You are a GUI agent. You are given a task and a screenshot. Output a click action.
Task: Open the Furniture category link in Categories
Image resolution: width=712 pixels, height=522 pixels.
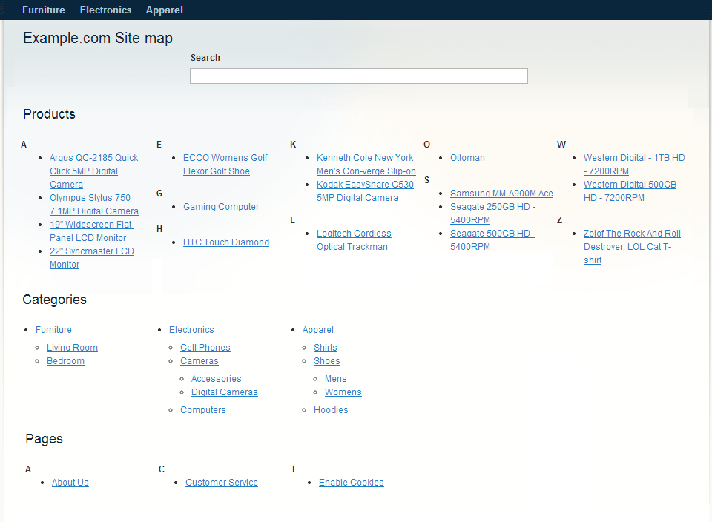tap(53, 330)
